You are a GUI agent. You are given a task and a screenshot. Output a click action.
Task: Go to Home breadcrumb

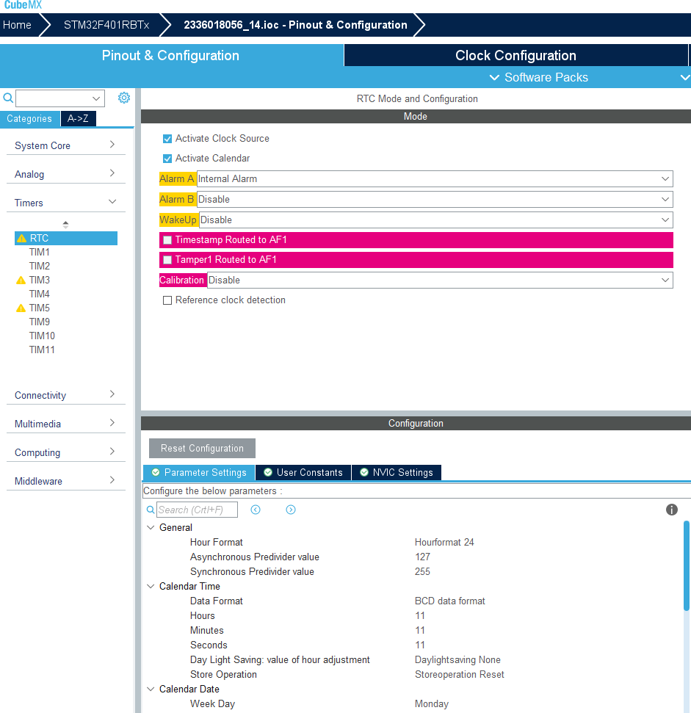pos(18,25)
